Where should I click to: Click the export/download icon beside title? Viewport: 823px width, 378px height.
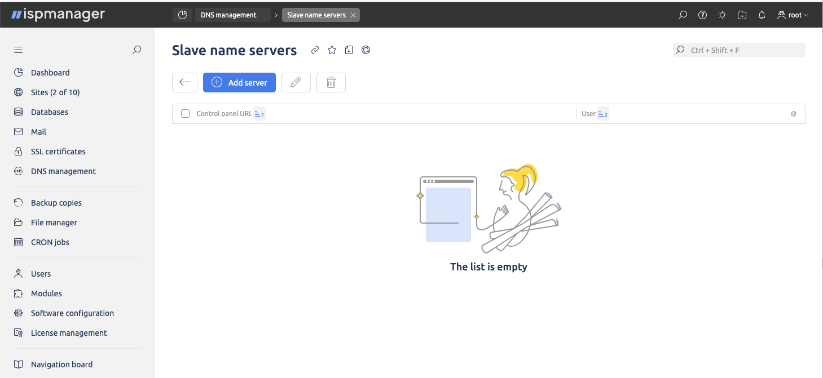click(349, 50)
